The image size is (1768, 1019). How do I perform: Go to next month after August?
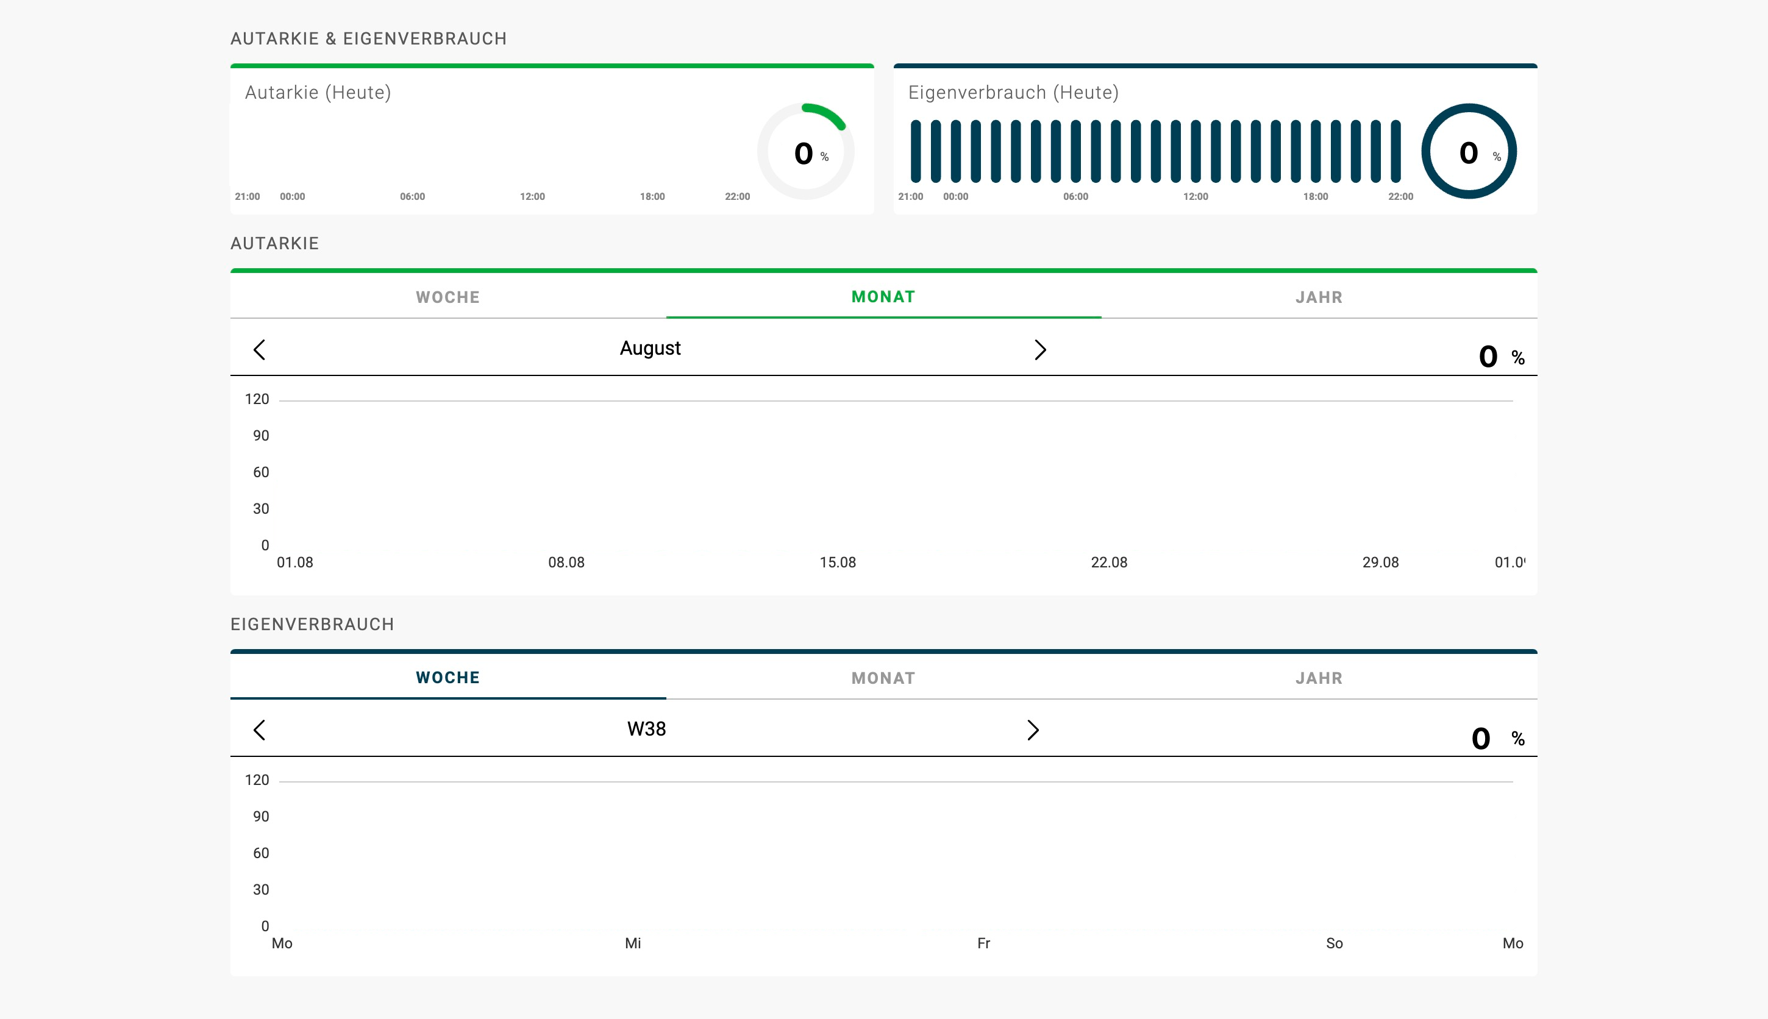tap(1039, 349)
